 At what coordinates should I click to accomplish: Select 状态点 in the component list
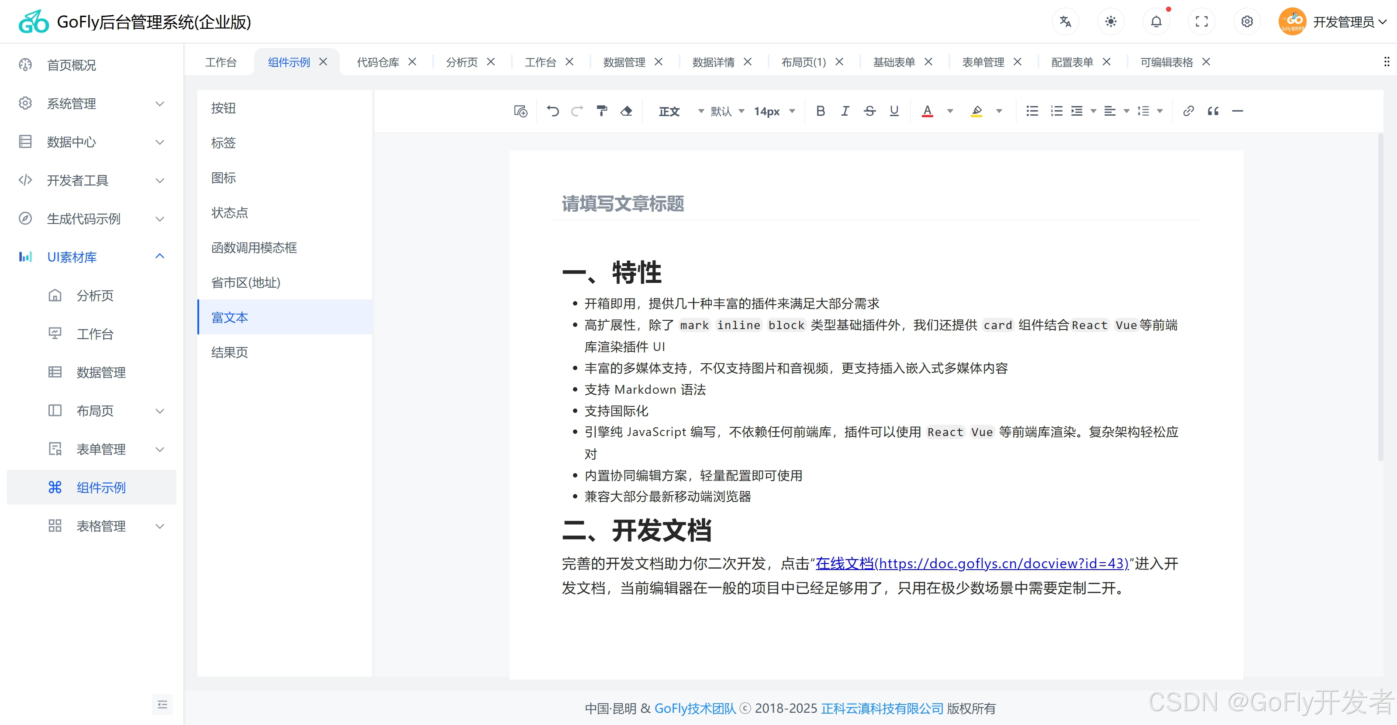[229, 213]
